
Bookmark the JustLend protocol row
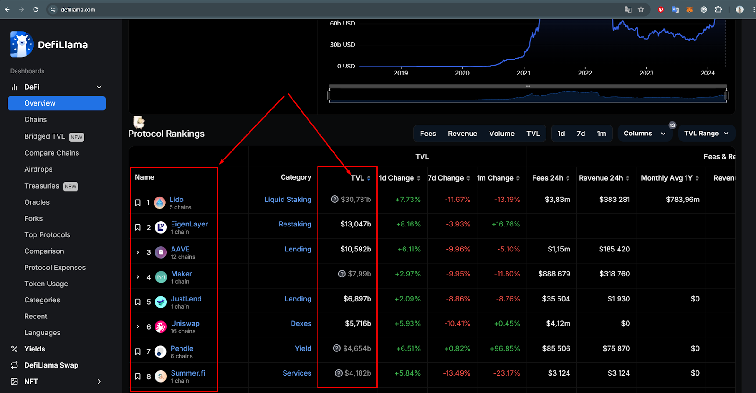click(x=138, y=302)
